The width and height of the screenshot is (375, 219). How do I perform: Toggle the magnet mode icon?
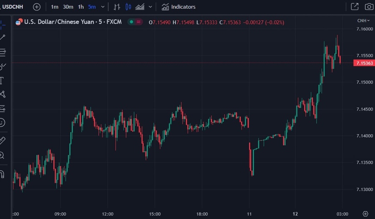[x=2, y=174]
